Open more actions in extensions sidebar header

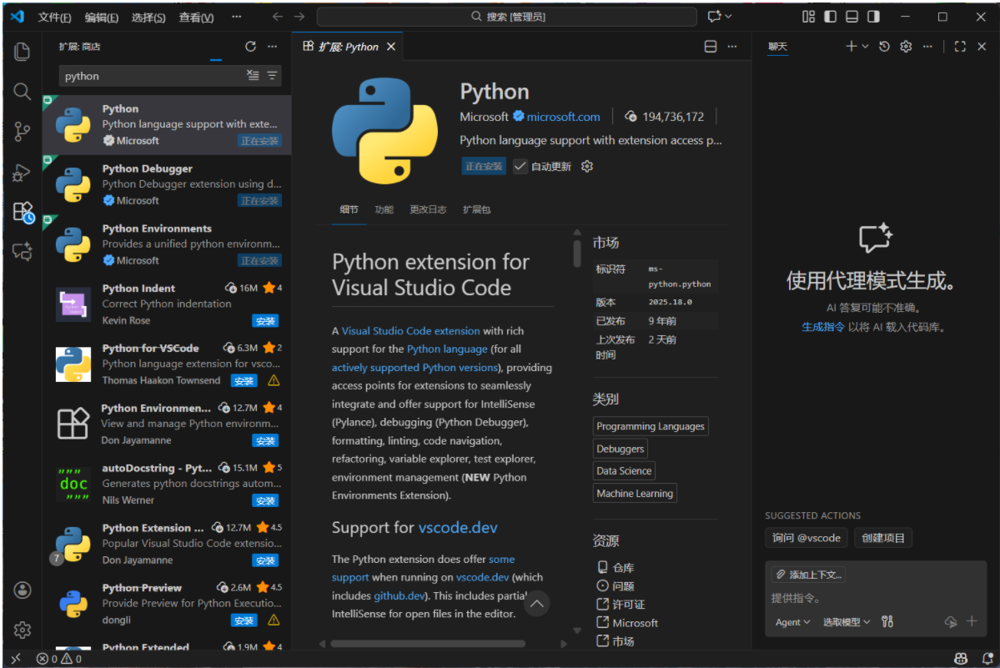273,47
